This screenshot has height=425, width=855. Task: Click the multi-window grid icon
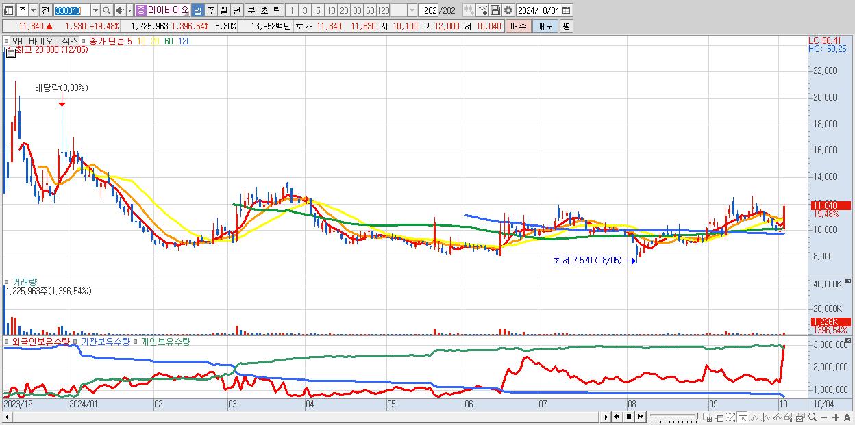(x=707, y=417)
